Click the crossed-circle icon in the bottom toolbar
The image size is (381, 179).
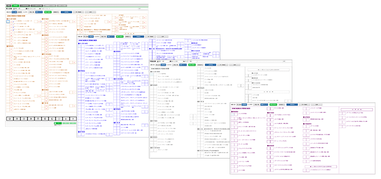tap(17, 118)
